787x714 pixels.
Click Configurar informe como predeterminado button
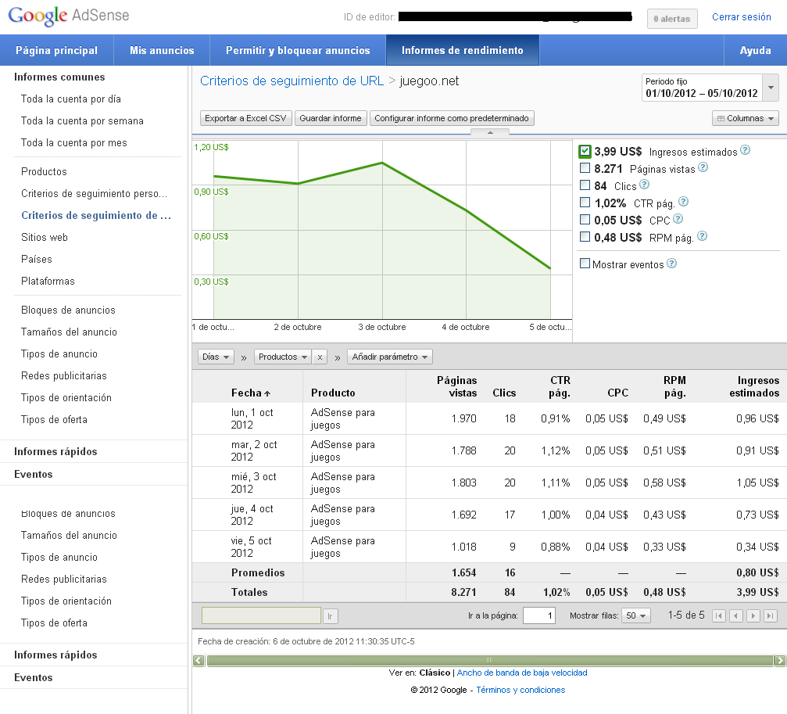[x=452, y=119]
